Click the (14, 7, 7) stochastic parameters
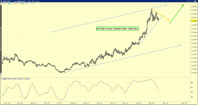The height and width of the screenshot is (105, 198). tap(11, 79)
